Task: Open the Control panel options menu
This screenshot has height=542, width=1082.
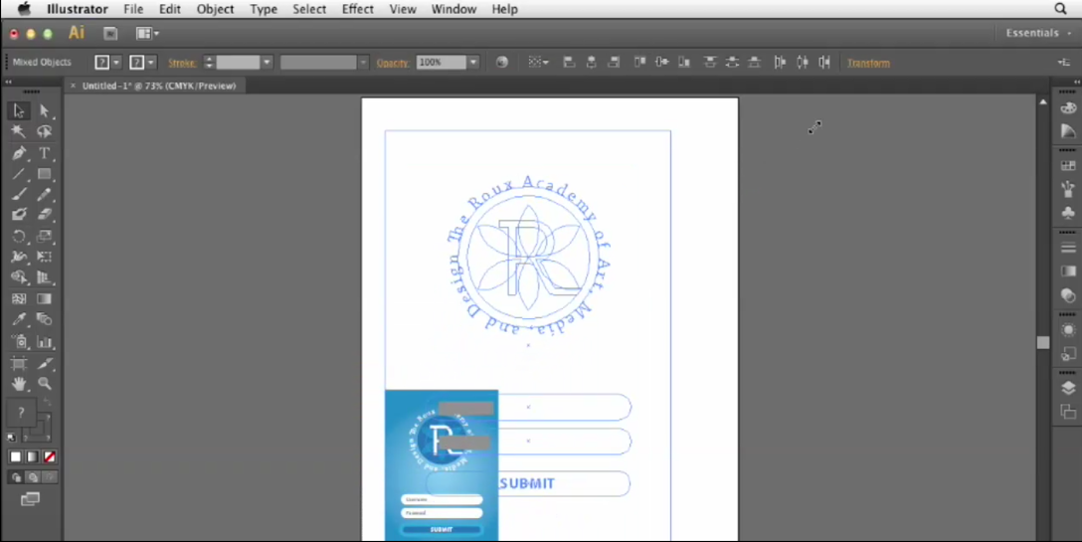Action: [1063, 62]
